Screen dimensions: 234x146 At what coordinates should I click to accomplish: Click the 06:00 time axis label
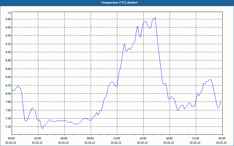pyautogui.click(x=64, y=138)
